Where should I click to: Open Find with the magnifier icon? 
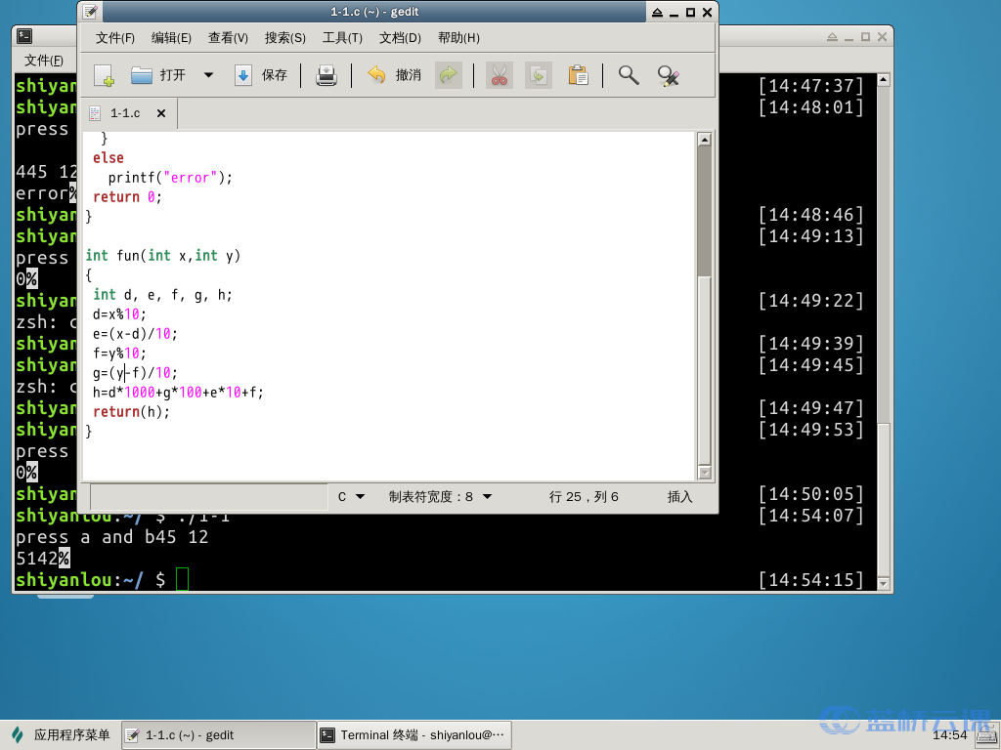(629, 75)
